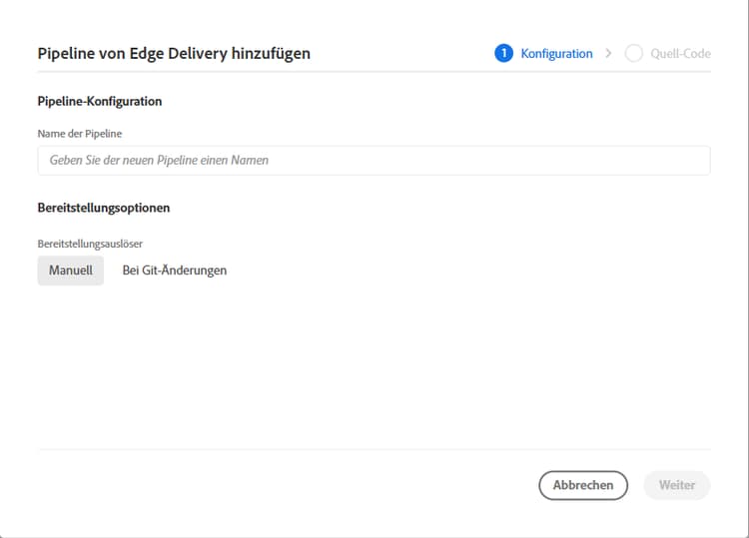Choose the Bei Git-Änderungen trigger option
The image size is (749, 538).
[174, 270]
